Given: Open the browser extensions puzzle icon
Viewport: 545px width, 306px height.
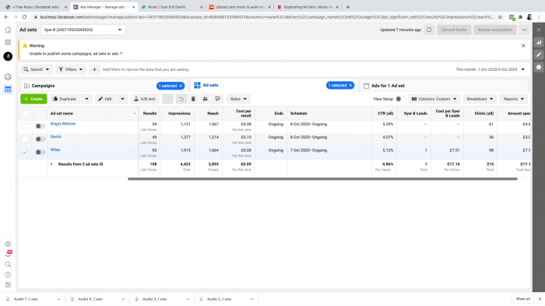Looking at the screenshot, I should [520, 17].
